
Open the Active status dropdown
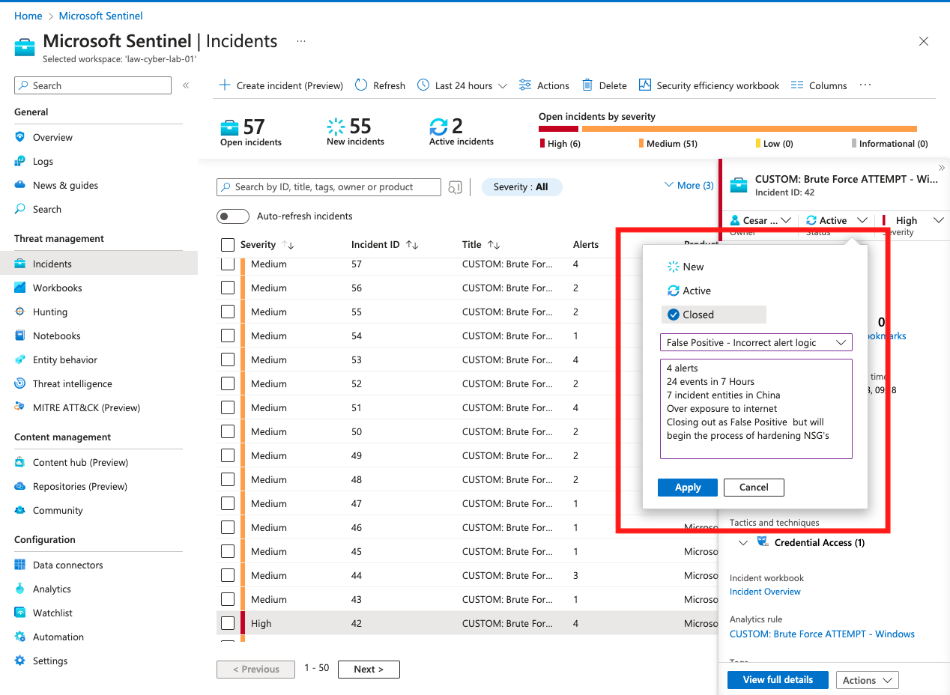[x=837, y=220]
